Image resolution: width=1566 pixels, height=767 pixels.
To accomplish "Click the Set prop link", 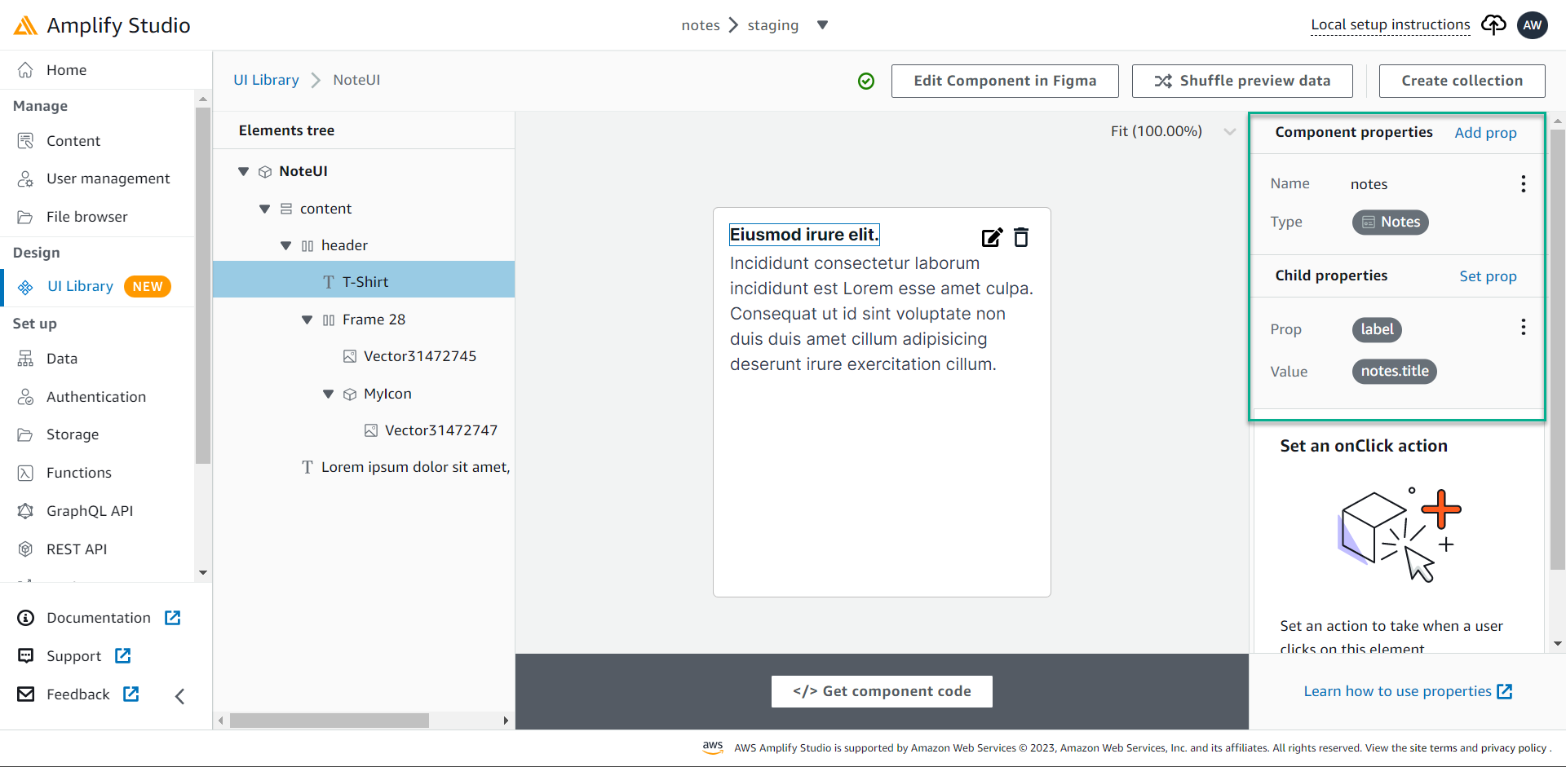I will point(1488,276).
